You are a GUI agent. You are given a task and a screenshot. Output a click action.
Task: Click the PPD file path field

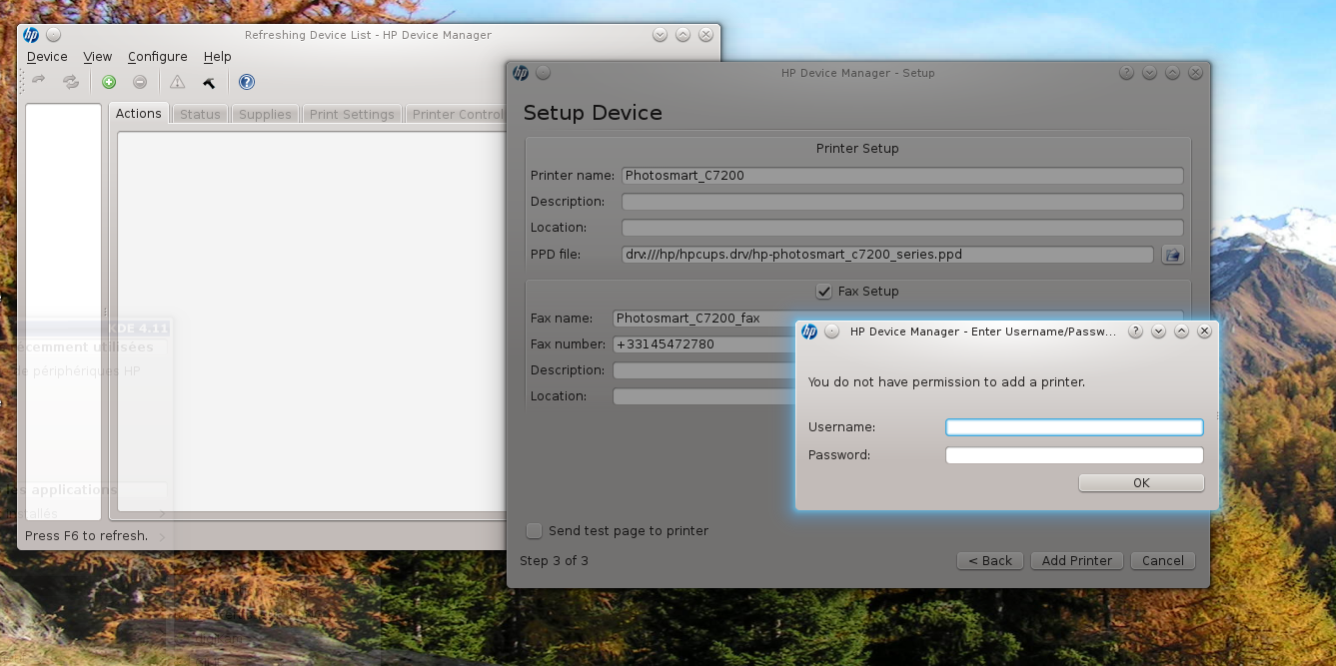point(887,255)
